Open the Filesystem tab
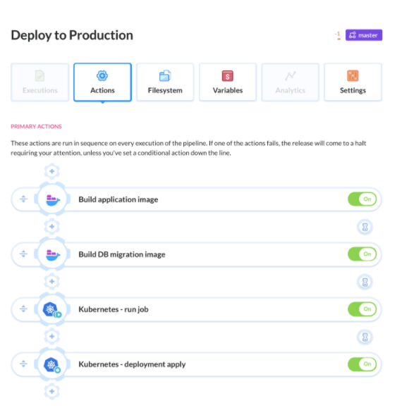The image size is (414, 410). [x=165, y=82]
